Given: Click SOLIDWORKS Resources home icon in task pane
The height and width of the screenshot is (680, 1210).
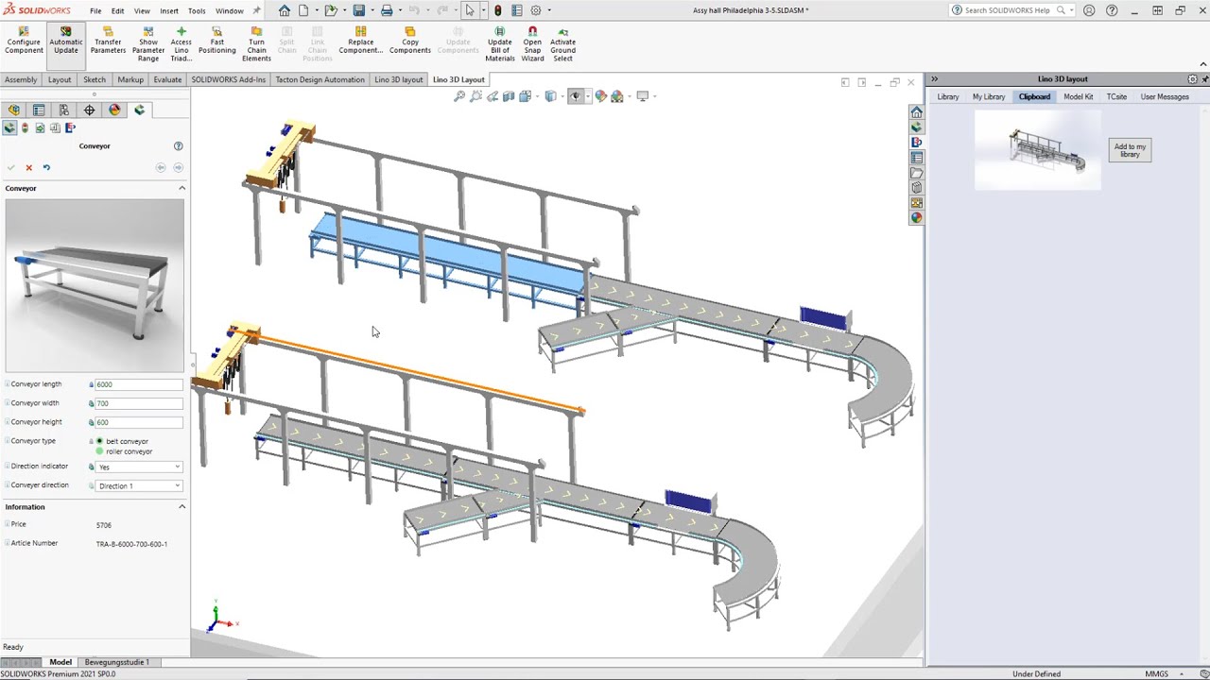Looking at the screenshot, I should coord(916,111).
